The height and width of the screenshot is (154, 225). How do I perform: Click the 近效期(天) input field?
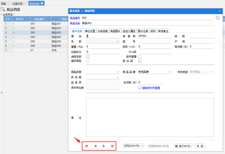click(x=151, y=82)
